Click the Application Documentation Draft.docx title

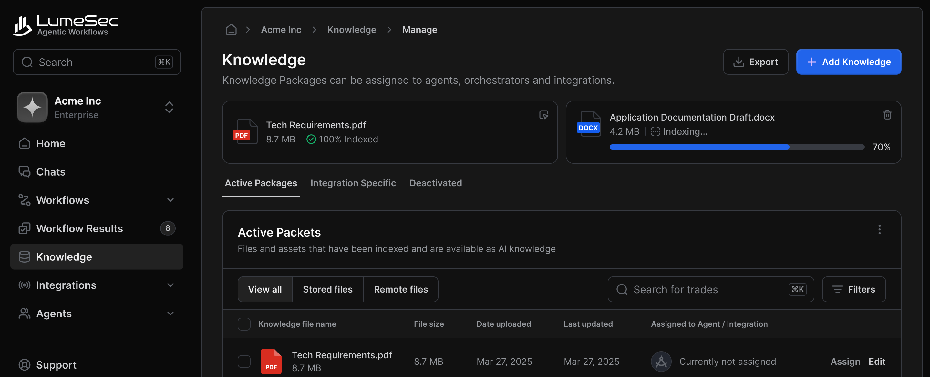[x=692, y=117]
